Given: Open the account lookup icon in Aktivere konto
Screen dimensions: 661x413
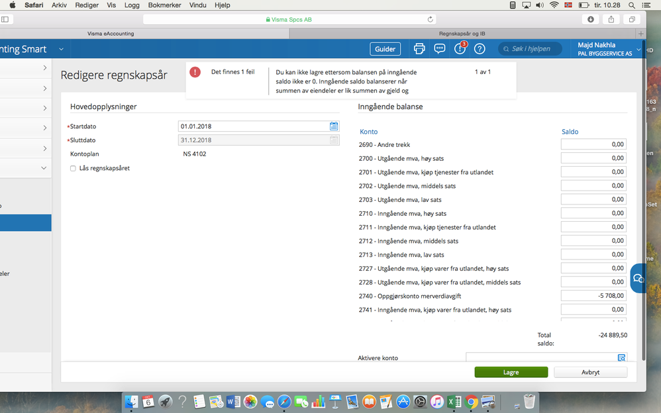Looking at the screenshot, I should click(x=621, y=357).
